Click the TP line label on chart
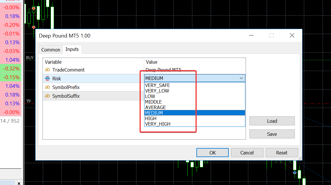This screenshot has width=331, height=185. coord(29,101)
